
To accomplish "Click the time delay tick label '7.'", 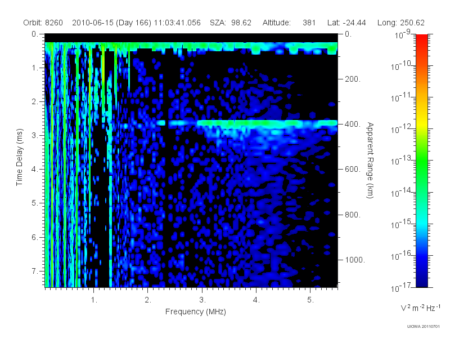I will [x=35, y=271].
